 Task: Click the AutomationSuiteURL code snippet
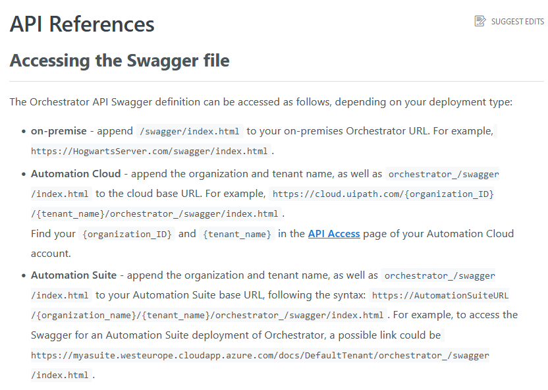440,295
